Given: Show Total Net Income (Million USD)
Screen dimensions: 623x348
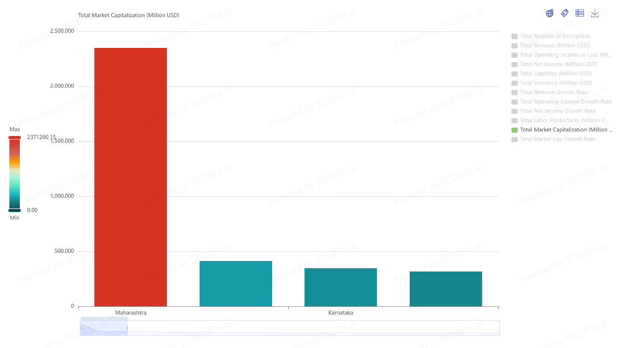Looking at the screenshot, I should [558, 65].
